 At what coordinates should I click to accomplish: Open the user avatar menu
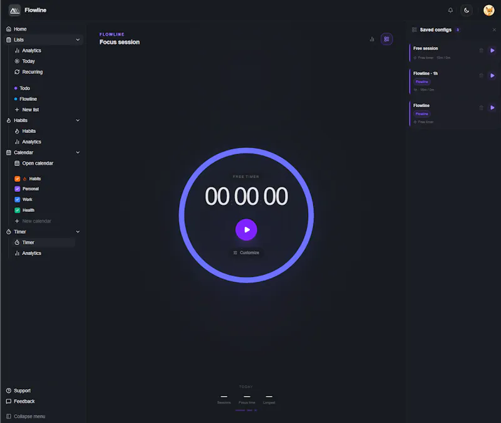point(488,10)
